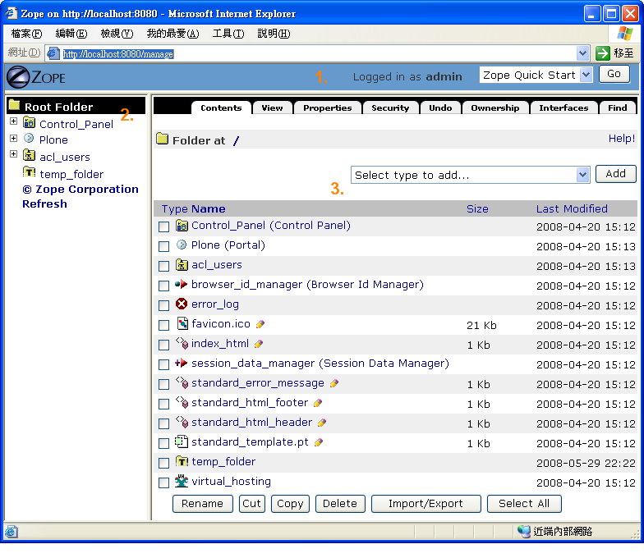Screen dimensions: 644x558
Task: Switch to the Properties tab
Action: click(327, 108)
